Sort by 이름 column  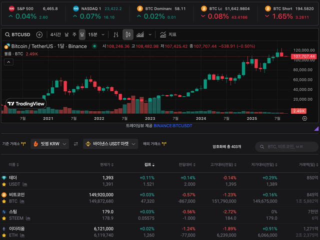[x=13, y=165]
